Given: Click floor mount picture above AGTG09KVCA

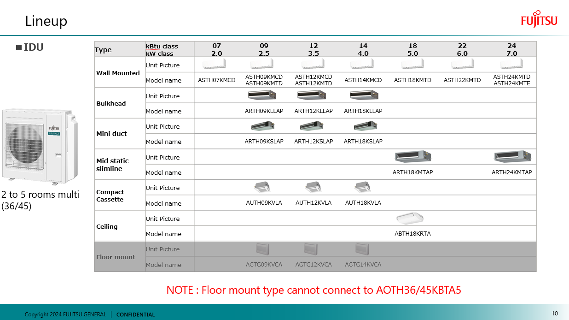Looking at the screenshot, I should 262,249.
